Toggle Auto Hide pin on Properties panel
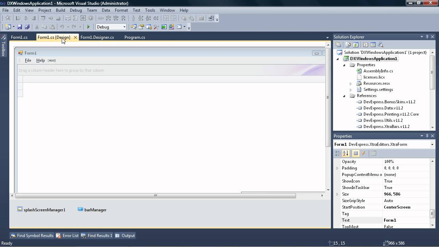Screen dimensions: 439x247 pos(427,136)
